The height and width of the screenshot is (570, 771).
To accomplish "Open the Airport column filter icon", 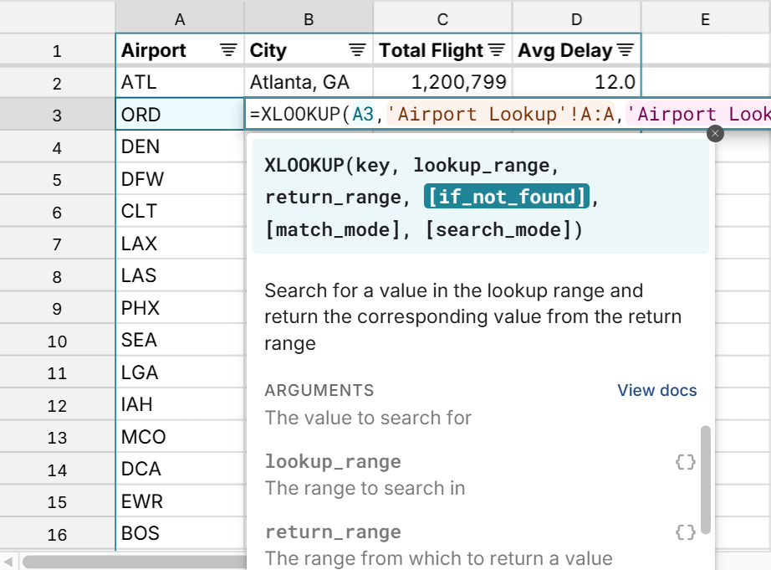I will 228,50.
